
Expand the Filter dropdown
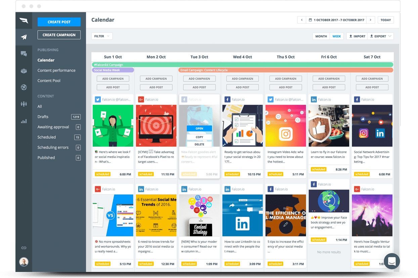point(102,36)
